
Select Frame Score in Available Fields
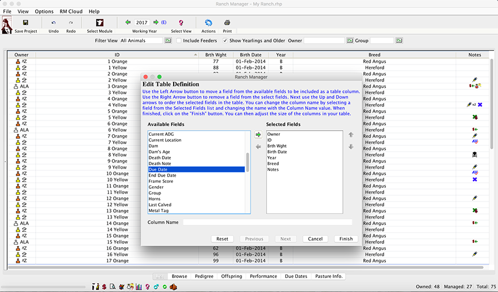pyautogui.click(x=160, y=181)
